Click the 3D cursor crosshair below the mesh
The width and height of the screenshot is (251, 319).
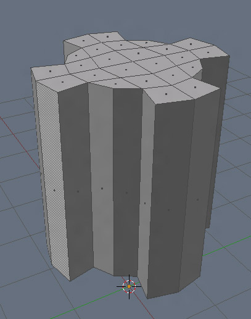[129, 286]
